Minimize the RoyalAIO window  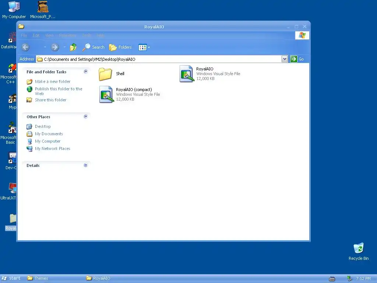[x=288, y=27]
